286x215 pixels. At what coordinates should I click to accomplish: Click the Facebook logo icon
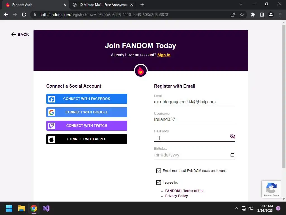[52, 99]
